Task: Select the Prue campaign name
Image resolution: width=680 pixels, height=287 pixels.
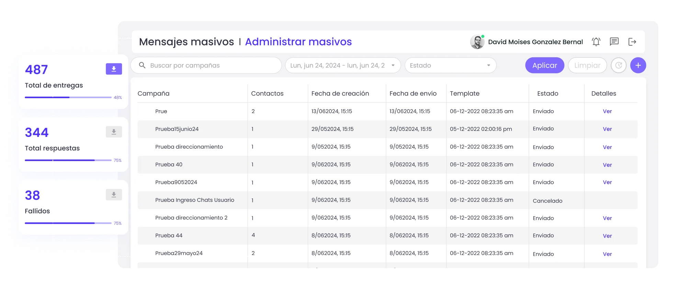Action: 161,111
